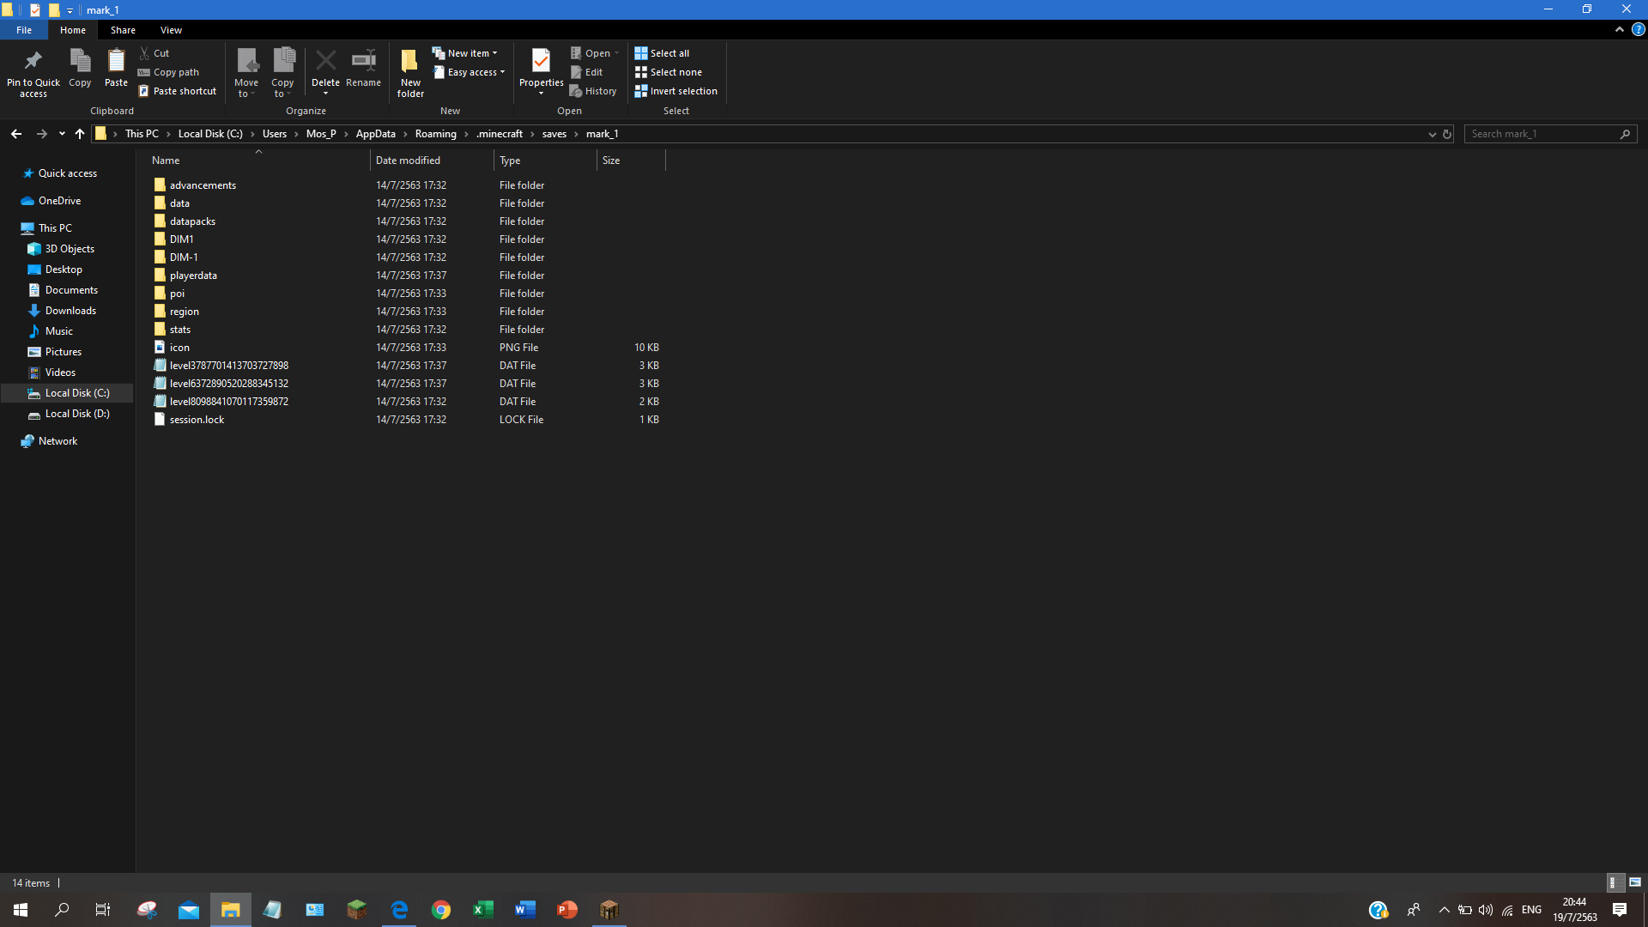Click the Pin to Quick access icon

33,62
